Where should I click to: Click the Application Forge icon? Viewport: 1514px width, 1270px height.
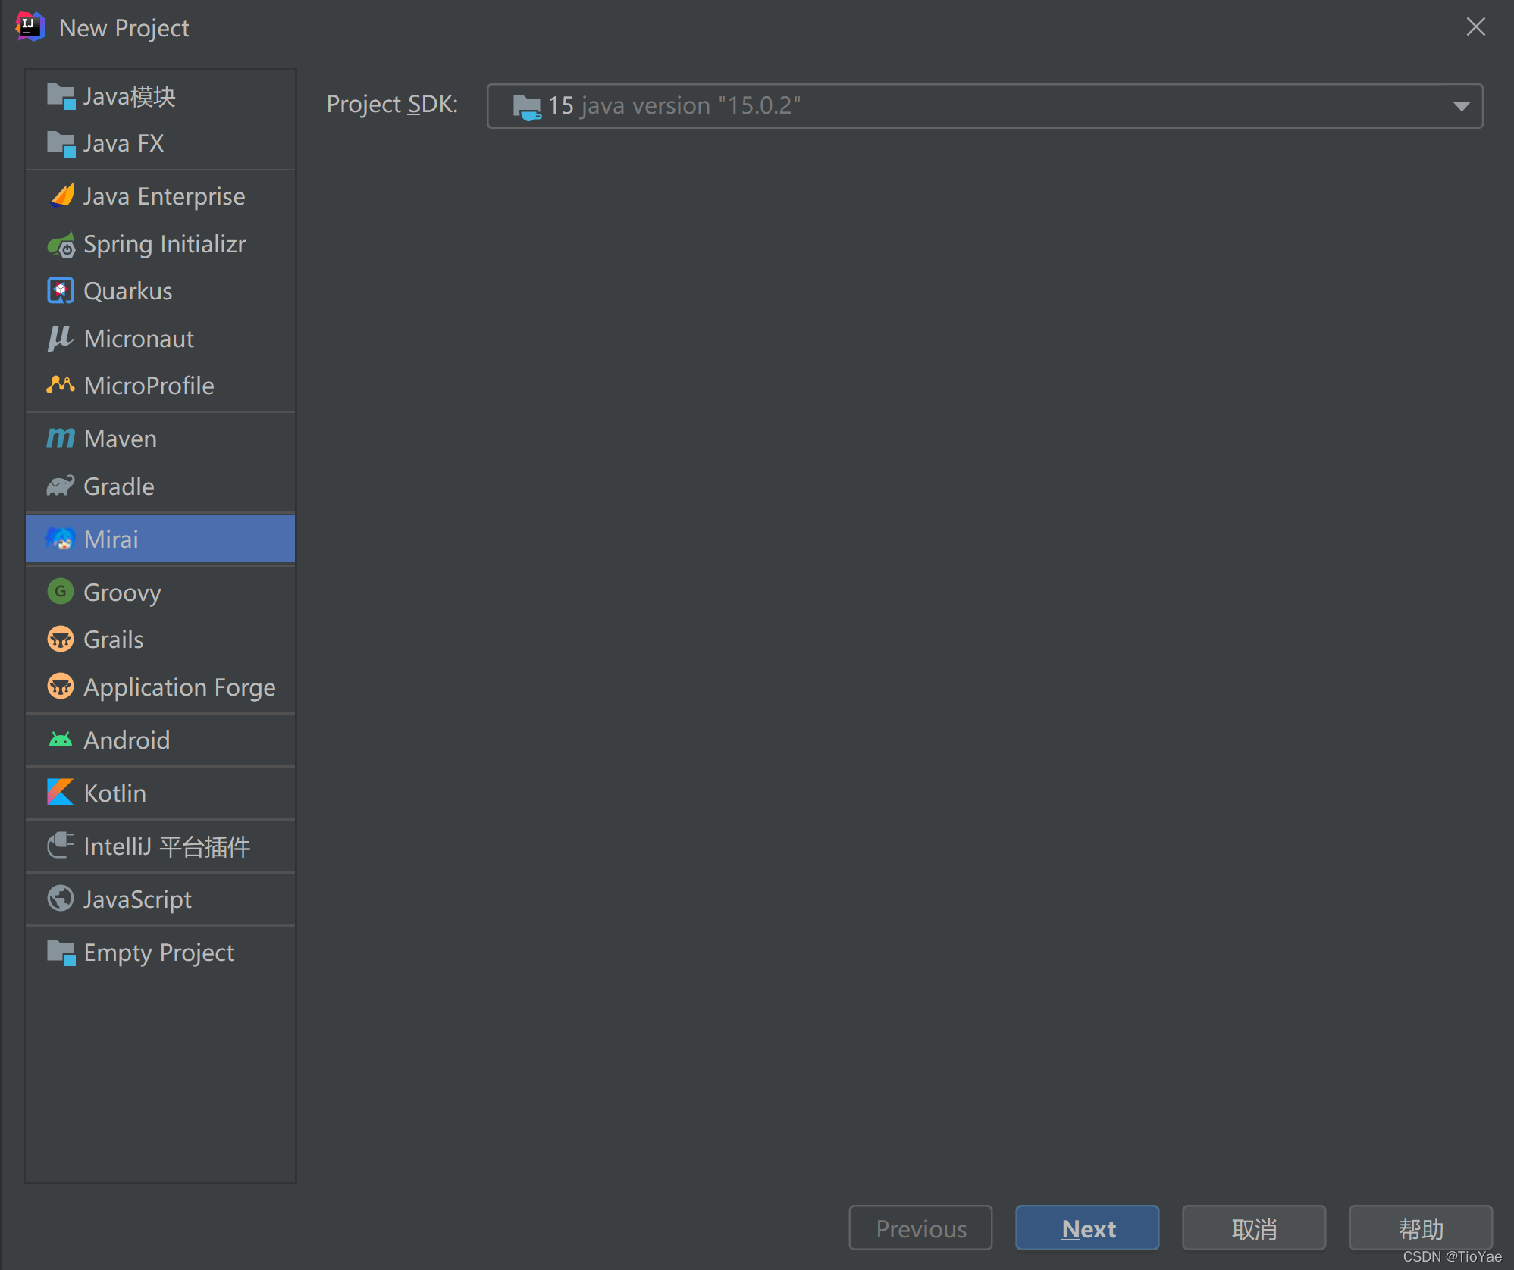coord(61,687)
